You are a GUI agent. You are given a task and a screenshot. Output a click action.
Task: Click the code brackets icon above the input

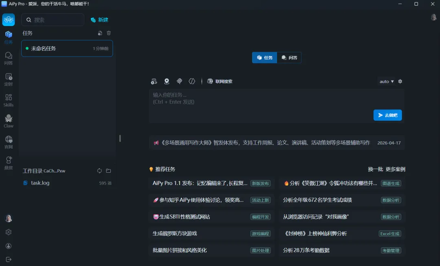[192, 81]
